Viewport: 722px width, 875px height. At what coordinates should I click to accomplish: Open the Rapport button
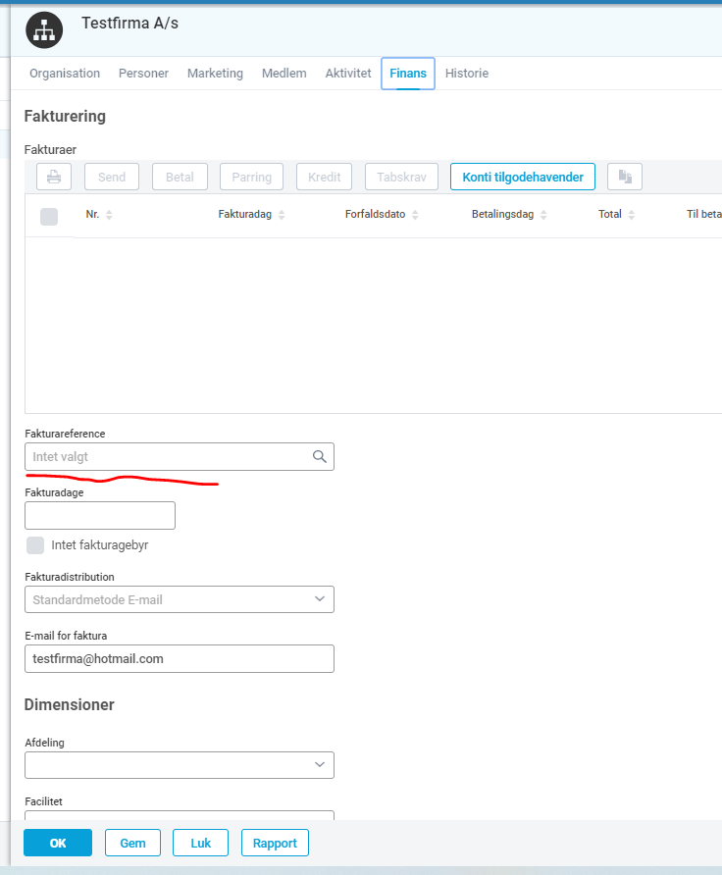coord(275,843)
